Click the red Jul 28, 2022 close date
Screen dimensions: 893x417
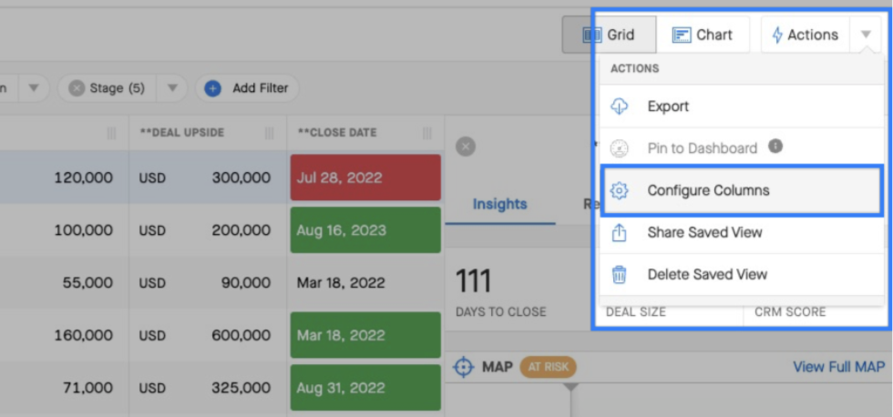pyautogui.click(x=365, y=178)
